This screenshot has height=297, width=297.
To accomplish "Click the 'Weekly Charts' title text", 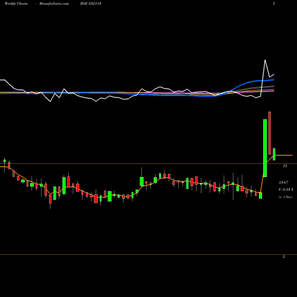I will [x=16, y=4].
